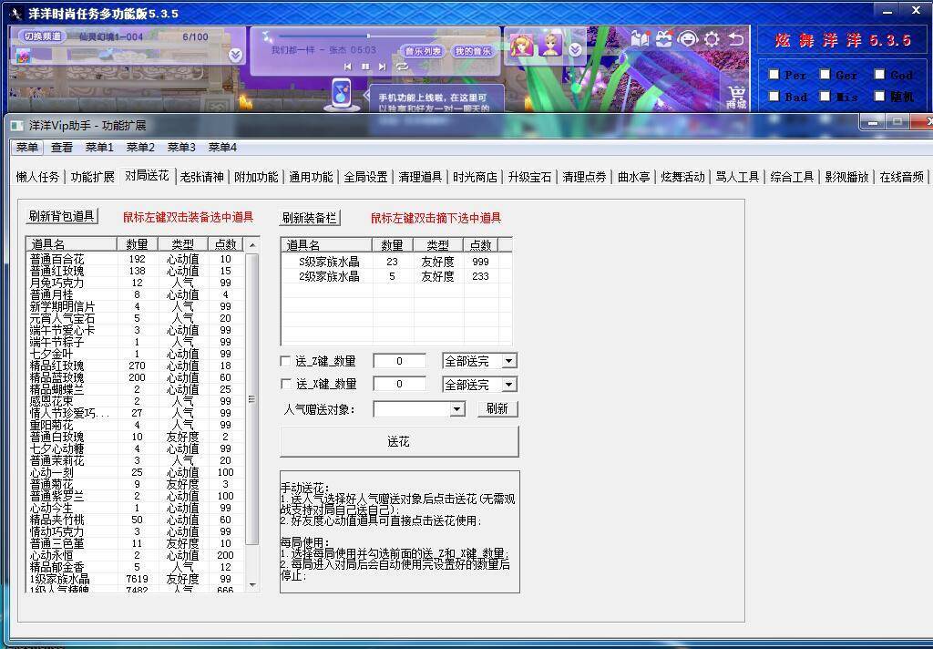Click the 送_X键_数量 number field

pos(399,384)
